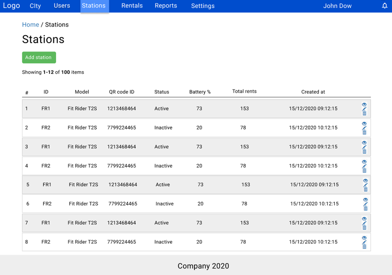Delete row 3 station with trash icon
The image size is (392, 275).
point(364,151)
